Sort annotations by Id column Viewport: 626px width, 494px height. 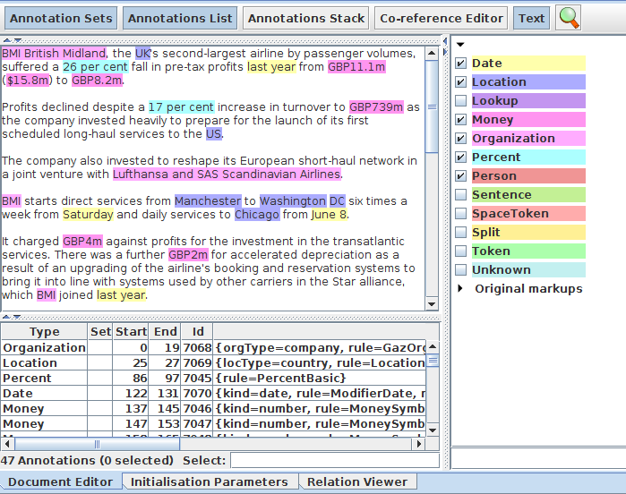click(198, 331)
